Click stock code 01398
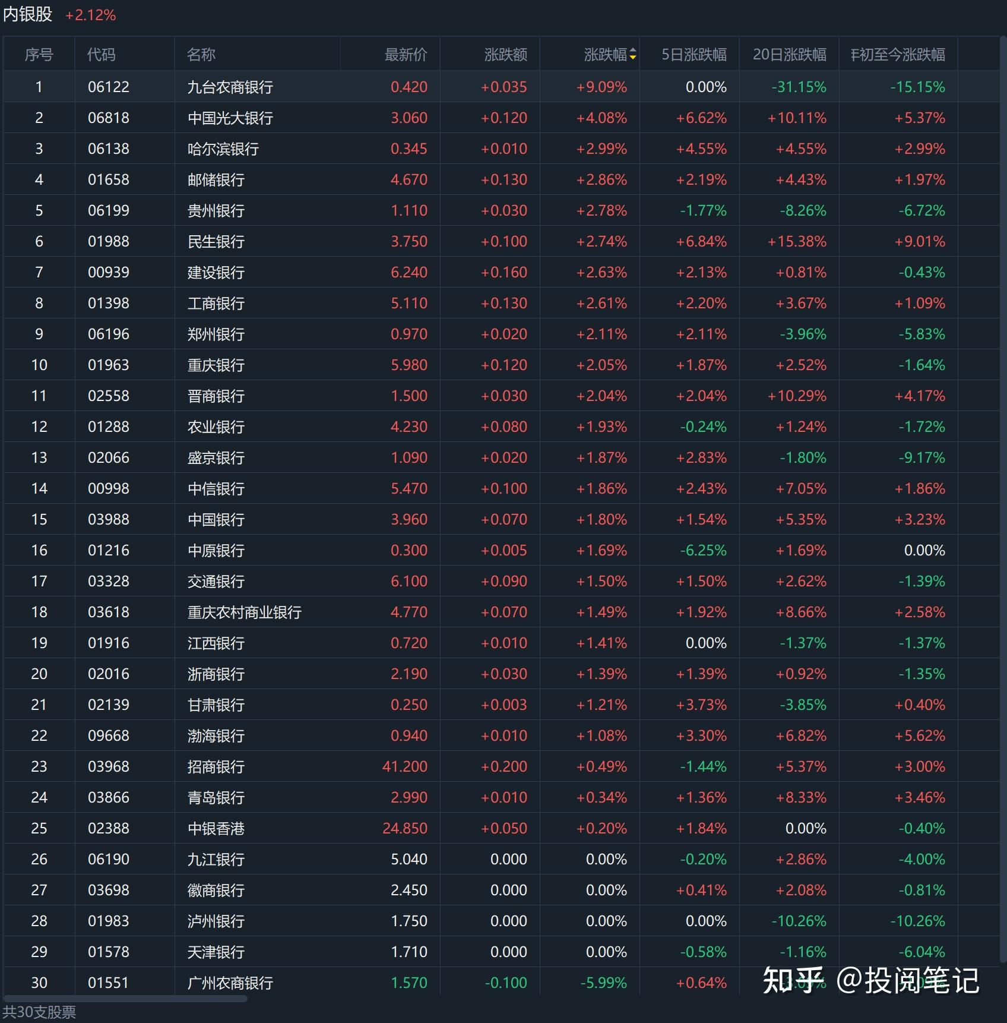 tap(109, 303)
